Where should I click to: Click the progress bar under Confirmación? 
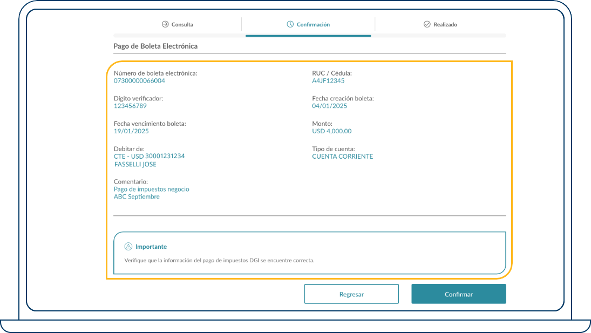[308, 36]
